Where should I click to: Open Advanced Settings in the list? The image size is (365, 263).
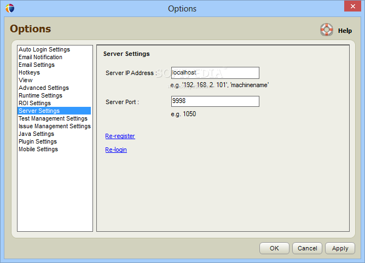tap(44, 88)
